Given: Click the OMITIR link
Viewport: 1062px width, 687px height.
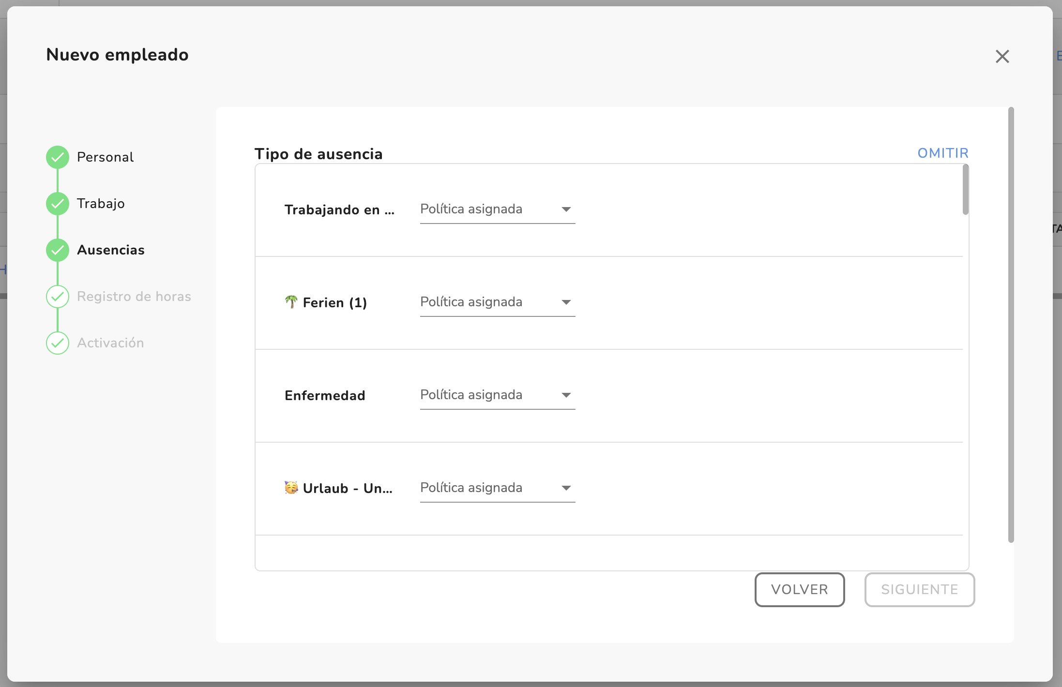Looking at the screenshot, I should [x=942, y=153].
